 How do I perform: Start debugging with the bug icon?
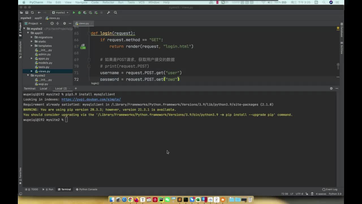click(x=79, y=12)
